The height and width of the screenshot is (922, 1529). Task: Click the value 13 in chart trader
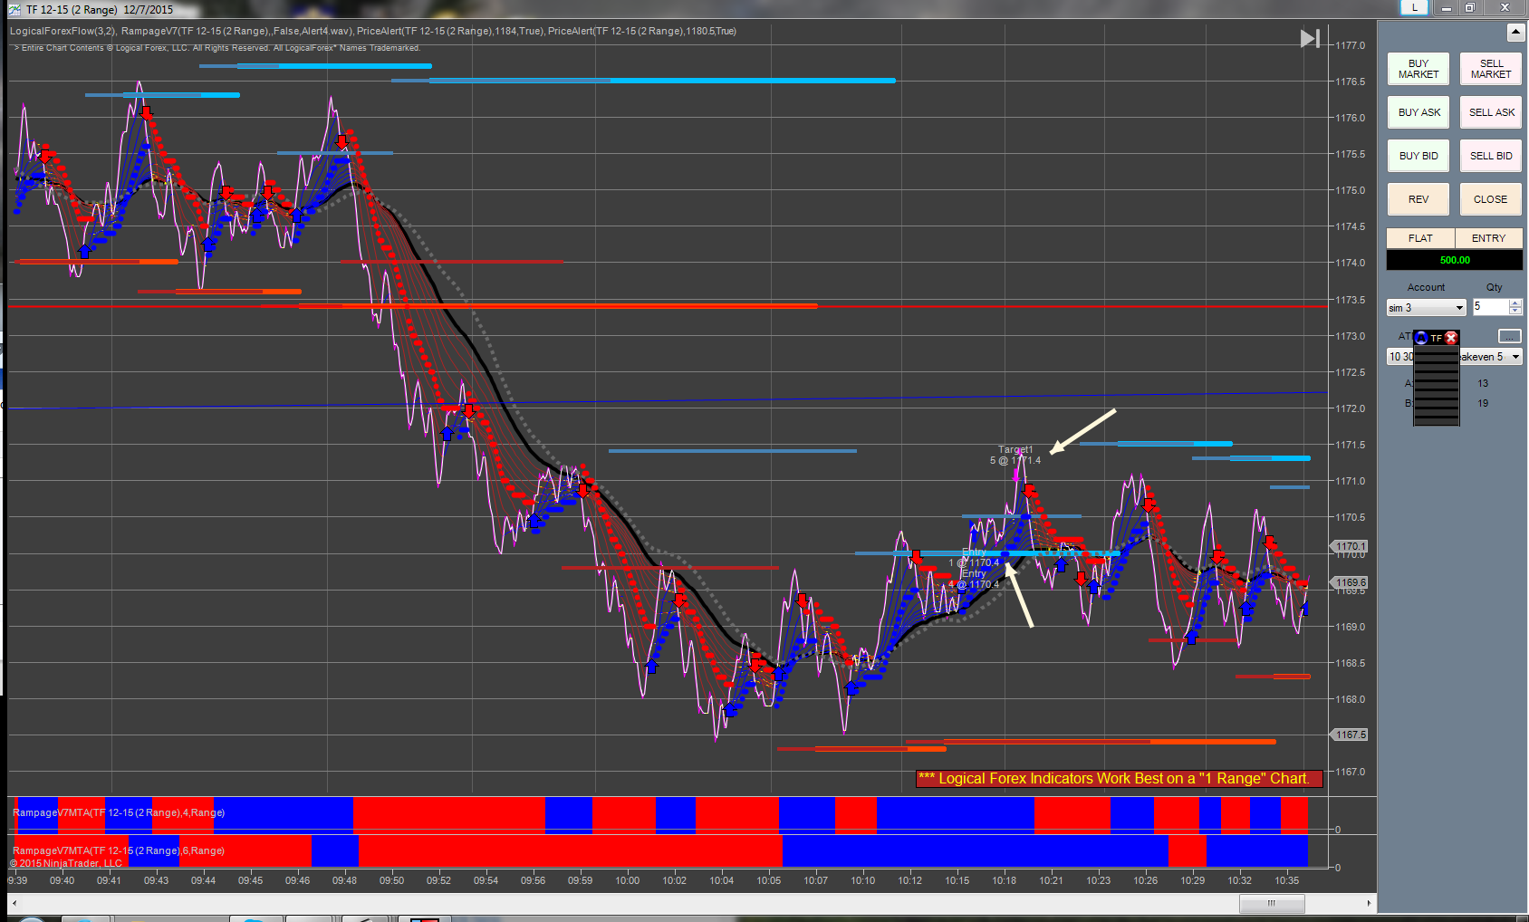click(x=1483, y=383)
